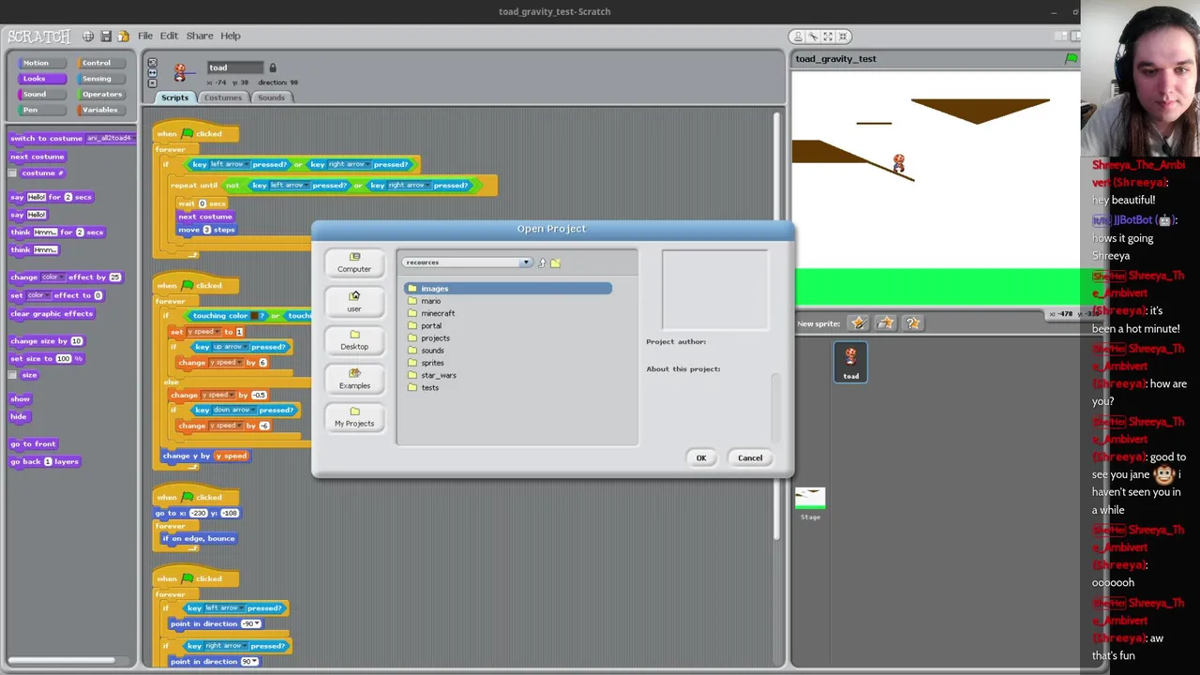
Task: Click the block palette horizontal scrollbar
Action: 62,661
